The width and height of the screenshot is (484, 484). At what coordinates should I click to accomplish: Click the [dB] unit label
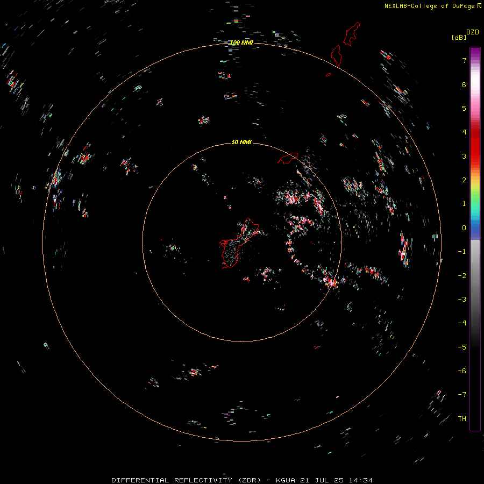click(x=459, y=38)
